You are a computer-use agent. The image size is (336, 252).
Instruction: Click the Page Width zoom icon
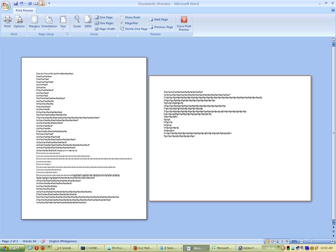pos(105,29)
